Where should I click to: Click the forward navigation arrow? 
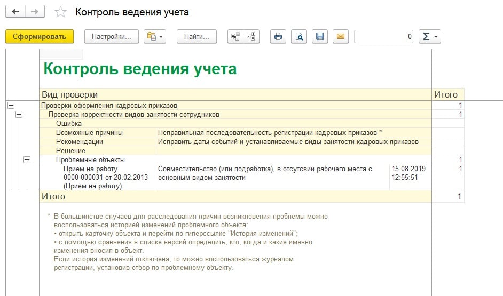[x=35, y=12]
